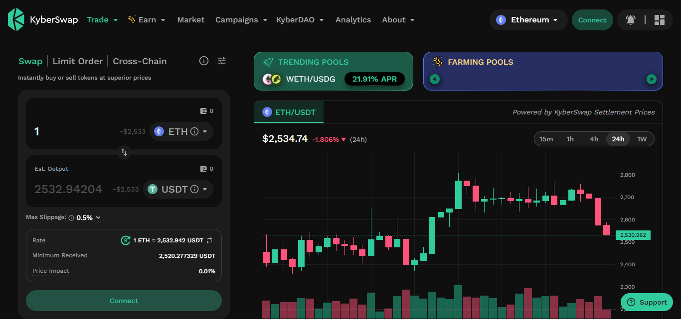The width and height of the screenshot is (681, 319).
Task: Open transaction settings sliders icon
Action: click(222, 61)
